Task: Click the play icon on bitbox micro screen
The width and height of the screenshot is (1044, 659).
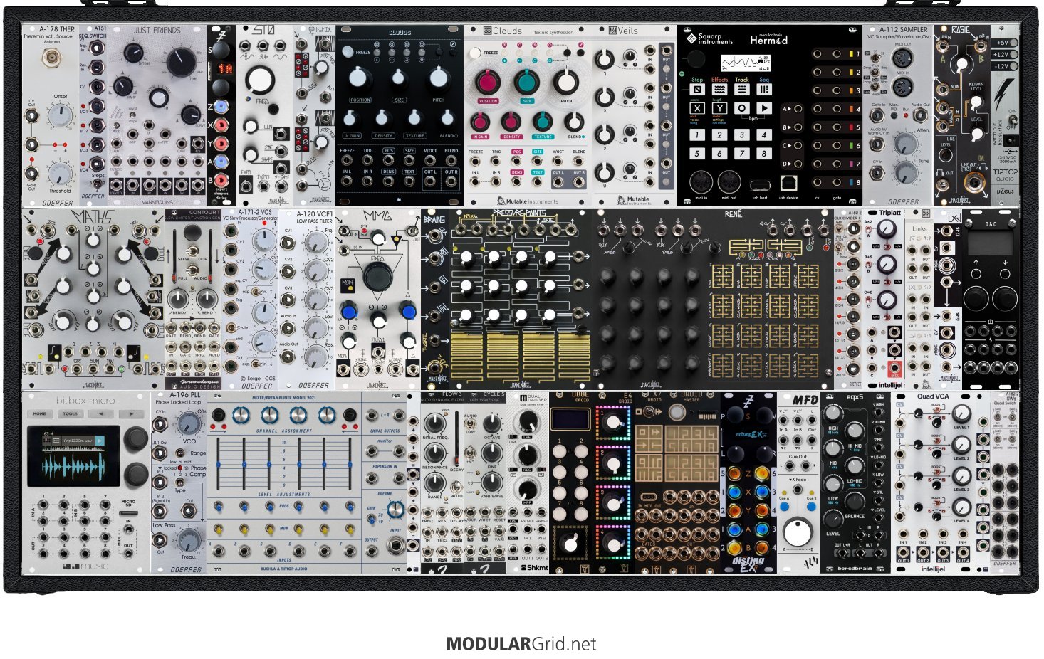Action: [x=100, y=441]
